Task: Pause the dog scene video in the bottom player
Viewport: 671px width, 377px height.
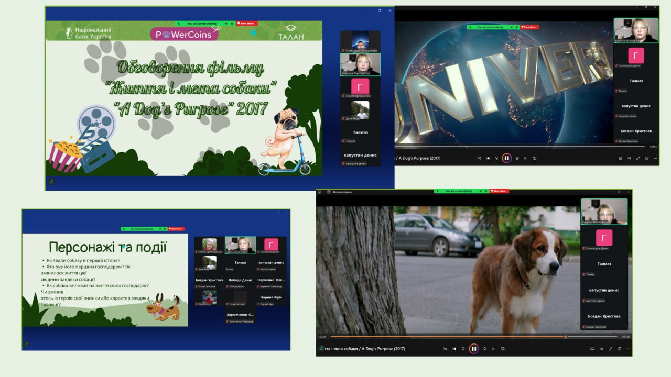Action: (x=474, y=349)
